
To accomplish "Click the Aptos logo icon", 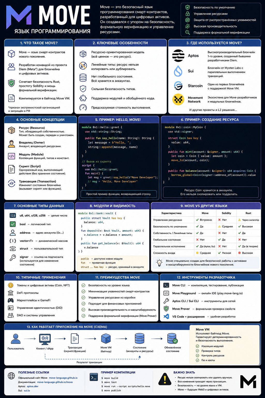I will click(x=178, y=56).
